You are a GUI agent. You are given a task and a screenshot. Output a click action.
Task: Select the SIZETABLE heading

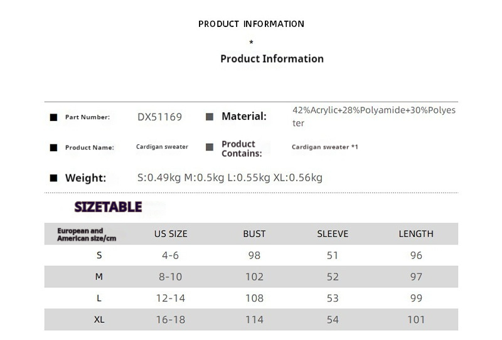point(108,207)
